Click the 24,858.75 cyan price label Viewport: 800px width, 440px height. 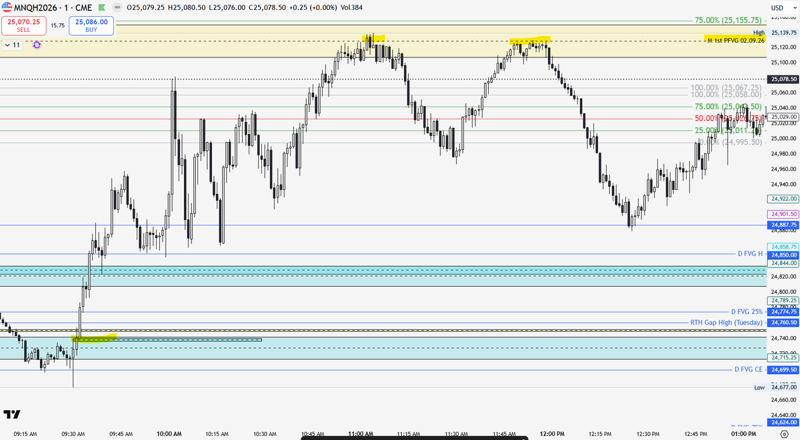pyautogui.click(x=783, y=247)
